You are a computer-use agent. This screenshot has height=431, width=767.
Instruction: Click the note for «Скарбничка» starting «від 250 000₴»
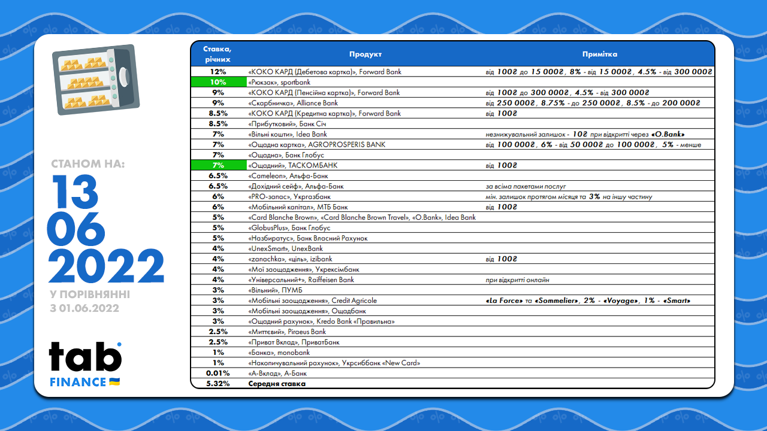pyautogui.click(x=593, y=103)
